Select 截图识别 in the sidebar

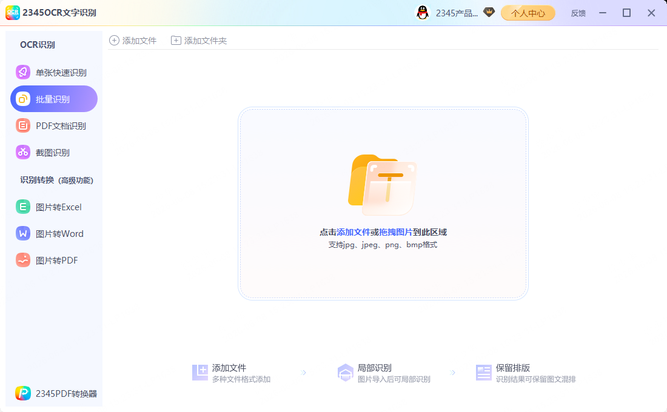click(x=53, y=152)
